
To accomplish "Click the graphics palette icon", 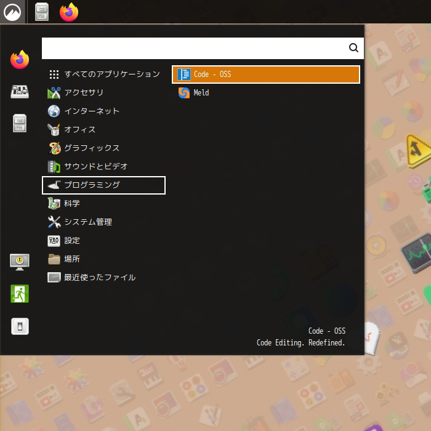I will pos(54,148).
